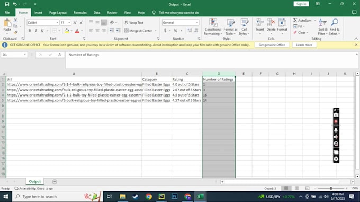Click the Name Box showing D1

click(14, 55)
